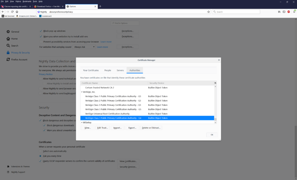The height and width of the screenshot is (180, 297).
Task: Open the Library icon in the toolbar
Action: pyautogui.click(x=279, y=12)
